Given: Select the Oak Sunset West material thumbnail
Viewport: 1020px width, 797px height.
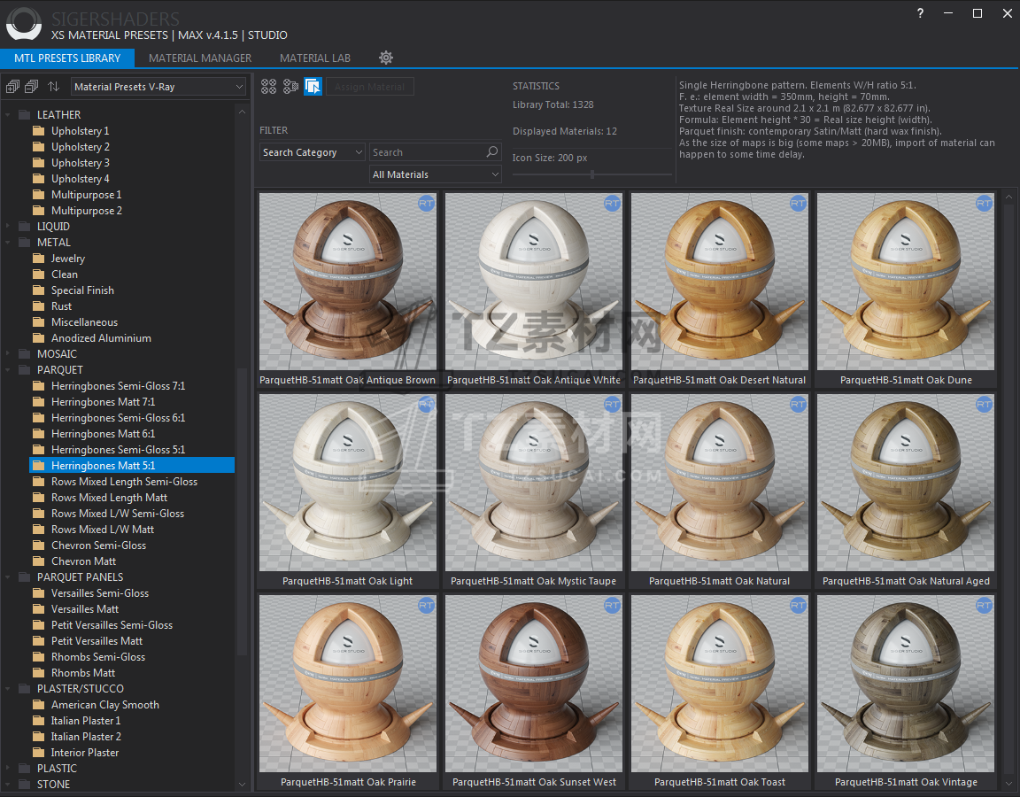Looking at the screenshot, I should (534, 684).
